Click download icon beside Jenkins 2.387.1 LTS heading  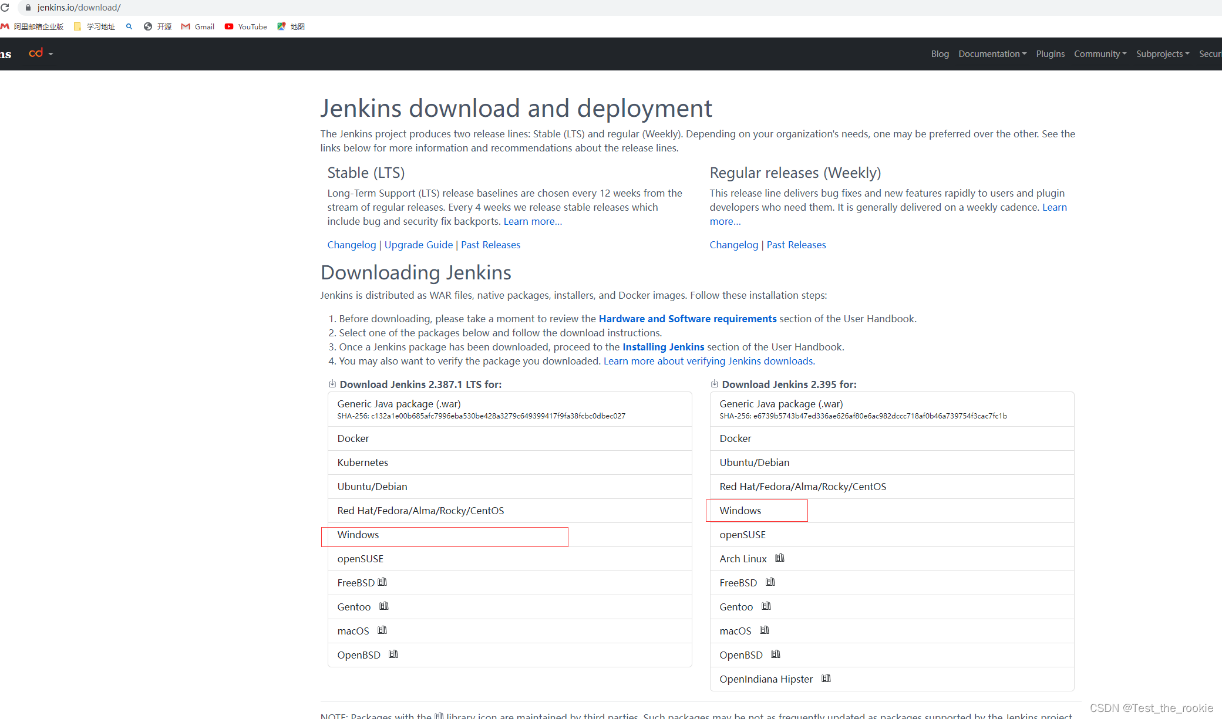point(332,384)
